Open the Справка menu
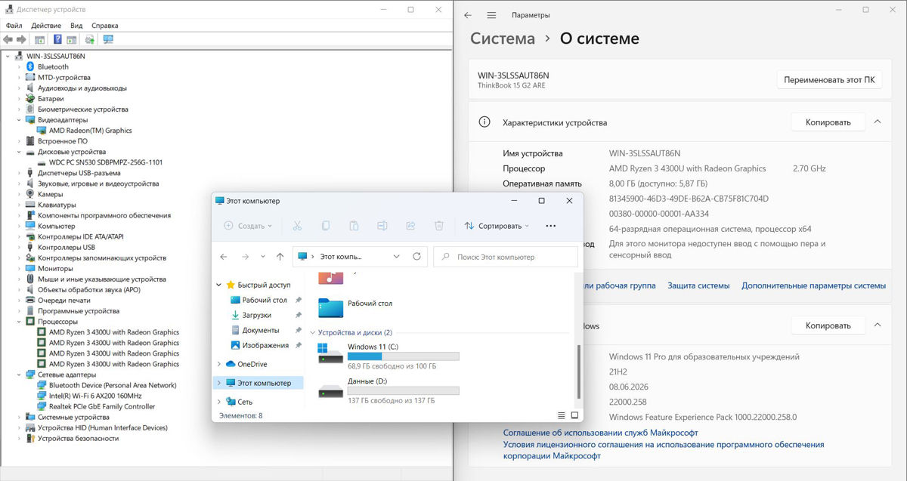Viewport: 907px width, 481px height. tap(104, 26)
